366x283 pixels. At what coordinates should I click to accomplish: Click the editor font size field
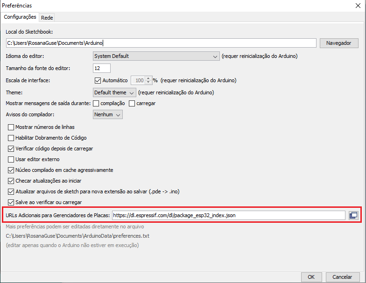click(x=102, y=68)
